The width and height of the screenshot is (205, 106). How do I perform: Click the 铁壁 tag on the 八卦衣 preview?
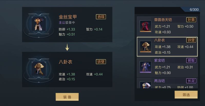(101, 62)
